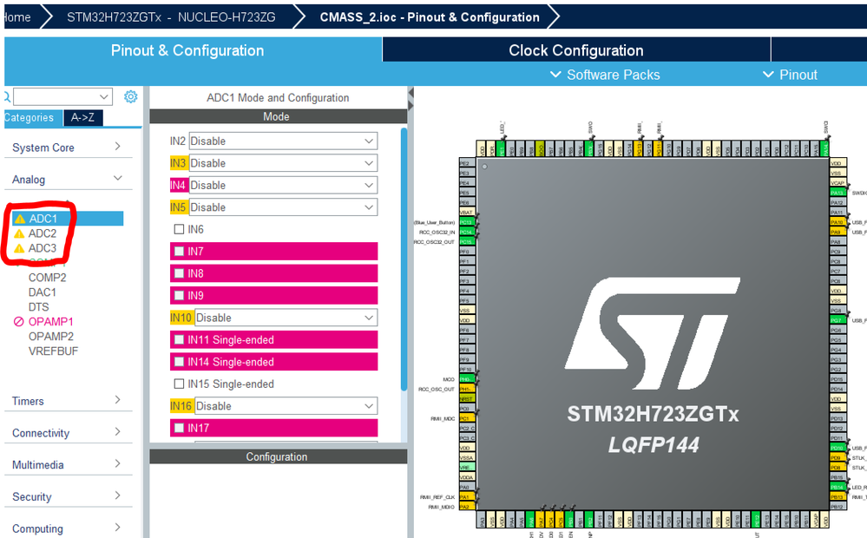Select the OPAMP1 peripheral
867x538 pixels.
pyautogui.click(x=50, y=321)
